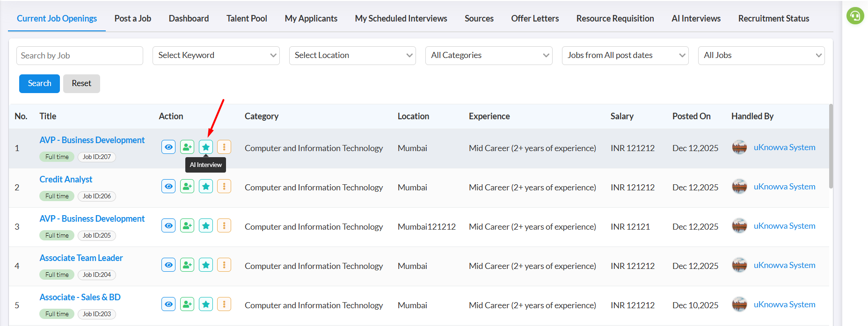Click view eye icon for Associate Team Leader
868x326 pixels.
[x=168, y=265]
